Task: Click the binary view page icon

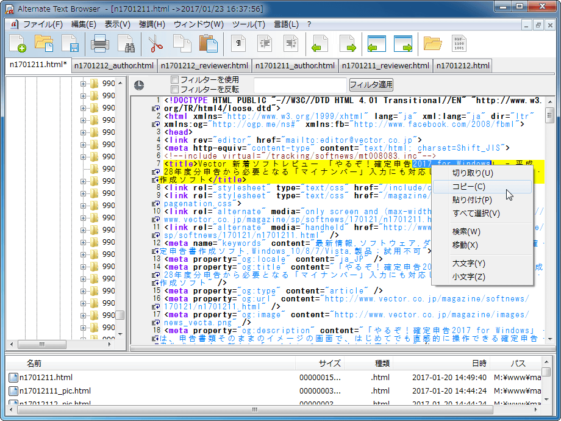Action: pos(459,43)
